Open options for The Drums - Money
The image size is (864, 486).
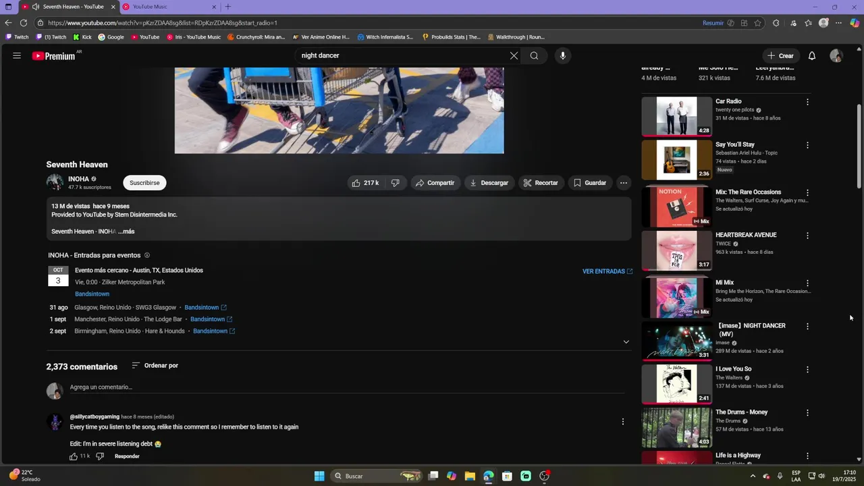click(x=807, y=413)
